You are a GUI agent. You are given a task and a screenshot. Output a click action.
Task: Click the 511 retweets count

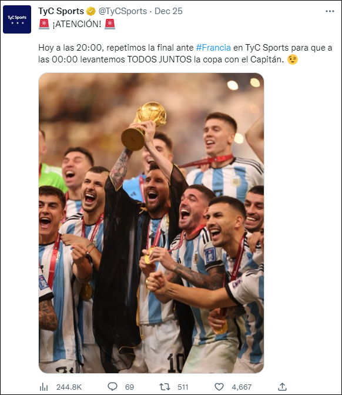(183, 387)
